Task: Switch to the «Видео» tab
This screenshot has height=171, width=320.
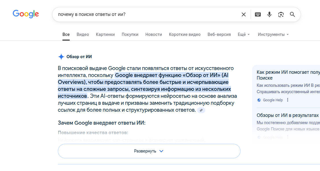Action: pyautogui.click(x=83, y=34)
